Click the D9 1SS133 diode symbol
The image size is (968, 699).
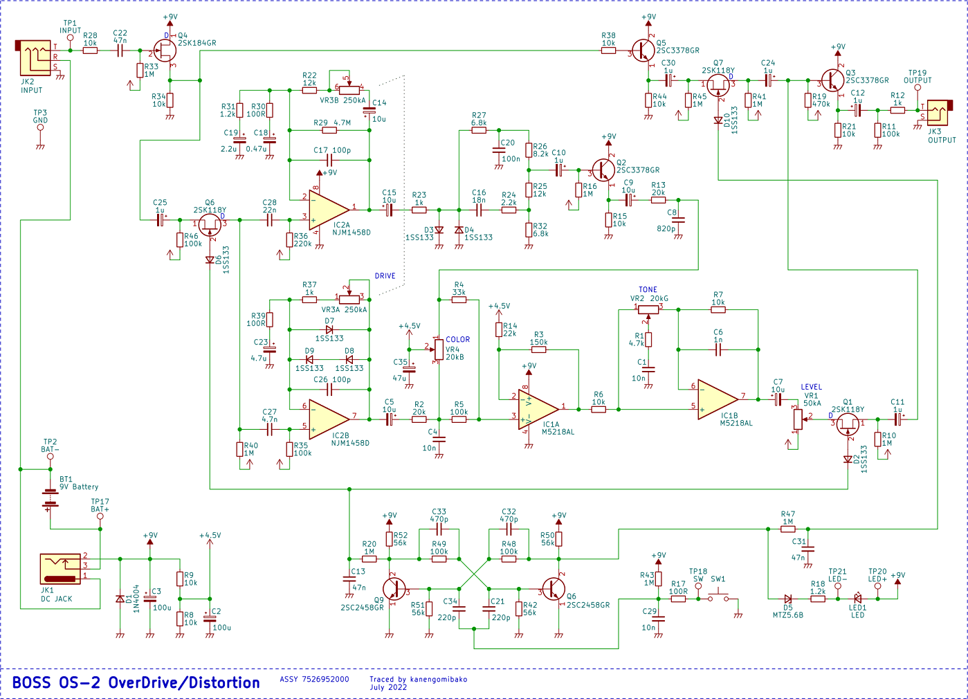tap(309, 360)
